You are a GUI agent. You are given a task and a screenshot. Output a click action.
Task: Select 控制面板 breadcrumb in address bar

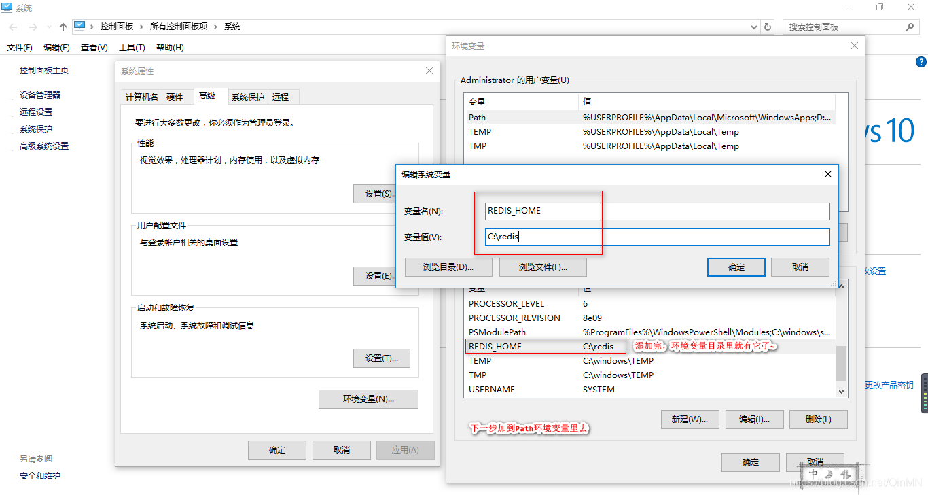pyautogui.click(x=118, y=27)
